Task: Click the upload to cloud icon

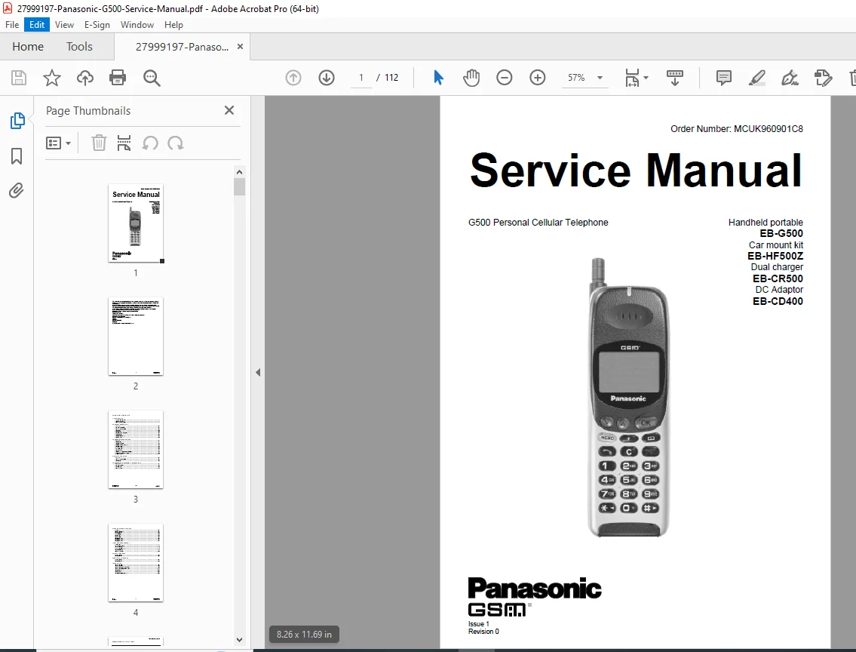Action: click(x=84, y=78)
